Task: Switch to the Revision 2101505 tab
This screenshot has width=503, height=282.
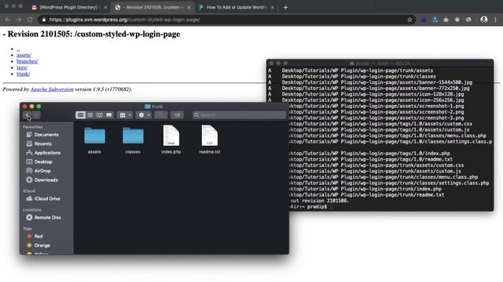Action: 152,7
